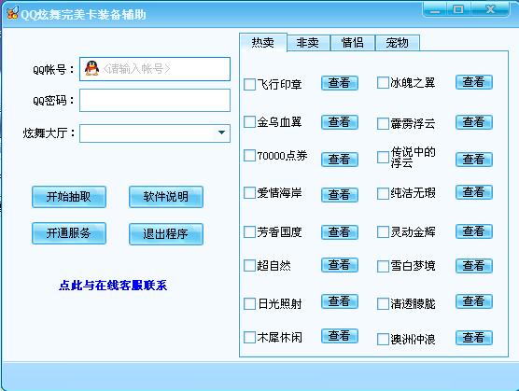Click 查看 next to 纯洁无瑕
Viewport: 519px width, 391px height.
coord(474,192)
